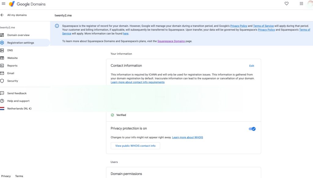Click the 'Privacy protection is on' heading
Screen dimensions: 313x178
(x=129, y=128)
